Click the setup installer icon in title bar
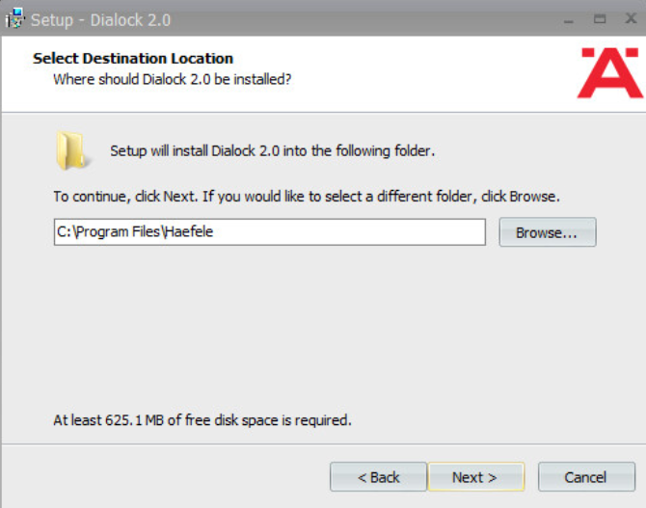This screenshot has width=646, height=508. [x=15, y=18]
